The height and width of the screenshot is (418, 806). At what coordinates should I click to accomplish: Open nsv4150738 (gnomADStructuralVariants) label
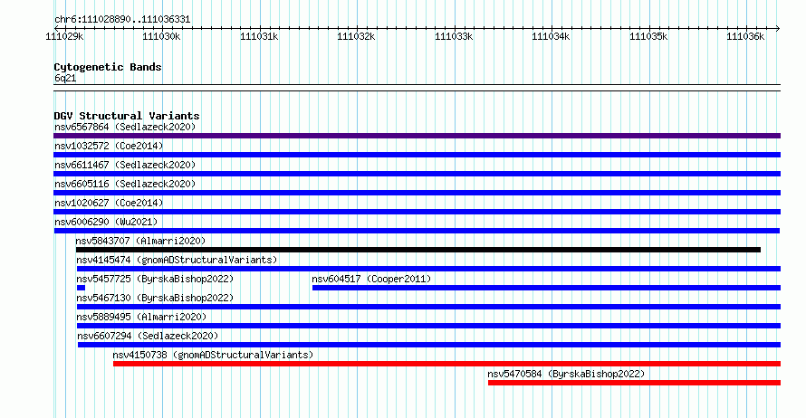(x=213, y=355)
